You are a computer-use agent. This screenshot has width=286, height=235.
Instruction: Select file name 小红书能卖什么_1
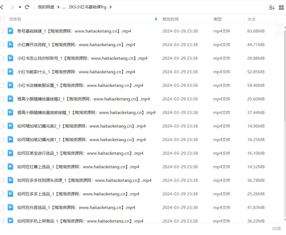coord(76,72)
